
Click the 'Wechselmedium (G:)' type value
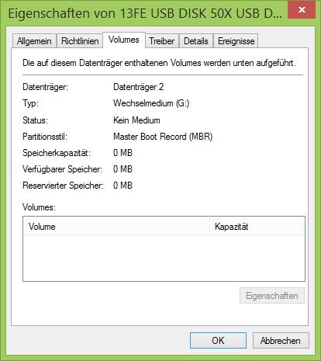point(151,103)
